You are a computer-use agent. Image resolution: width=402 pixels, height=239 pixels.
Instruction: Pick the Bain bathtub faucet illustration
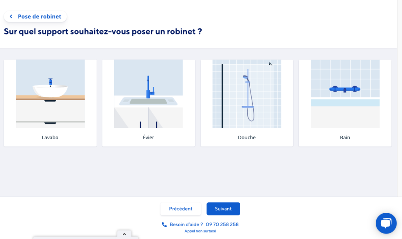pos(345,94)
